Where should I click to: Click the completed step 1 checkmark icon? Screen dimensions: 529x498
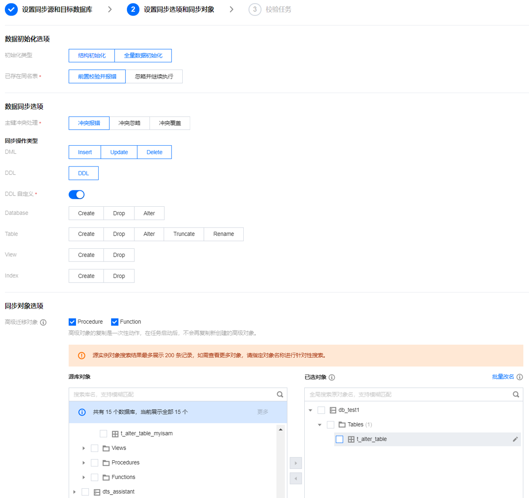(11, 9)
